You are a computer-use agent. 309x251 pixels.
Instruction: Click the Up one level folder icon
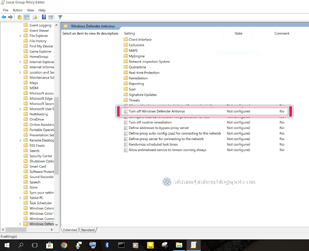click(x=19, y=17)
